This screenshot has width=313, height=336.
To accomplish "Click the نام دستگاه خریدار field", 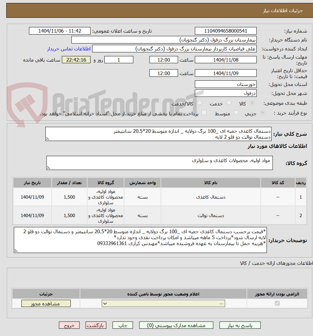I will pyautogui.click(x=164, y=40).
